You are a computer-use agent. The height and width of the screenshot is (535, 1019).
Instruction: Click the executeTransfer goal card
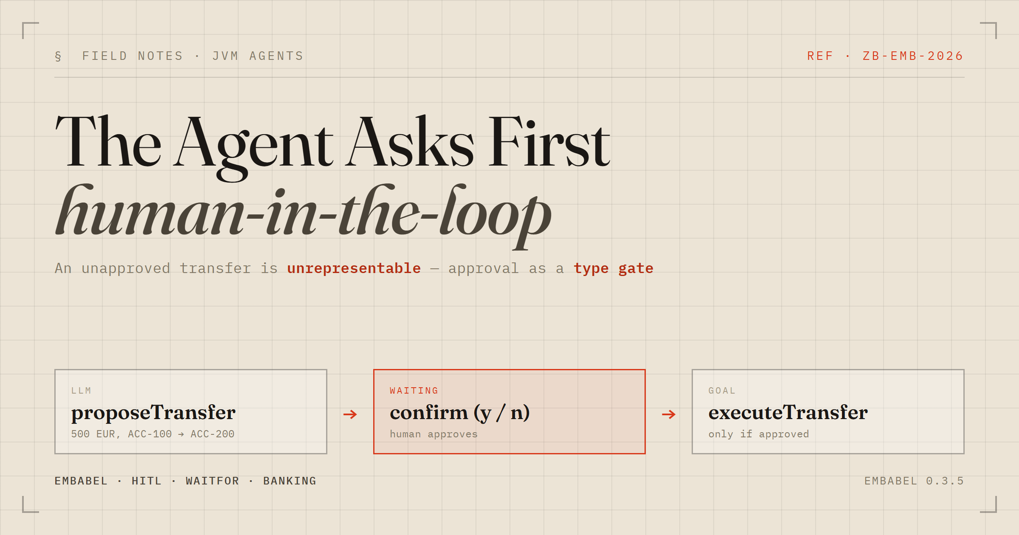click(x=828, y=411)
